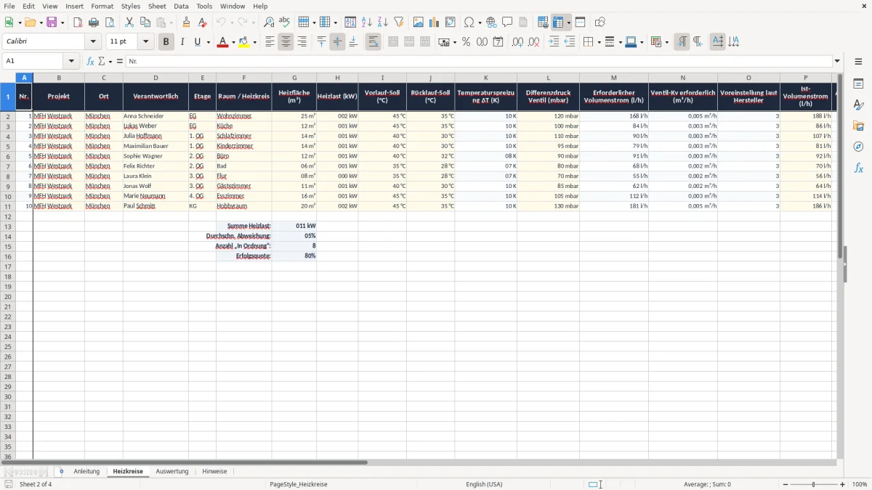Cut the selection with scissors icon

click(x=129, y=23)
